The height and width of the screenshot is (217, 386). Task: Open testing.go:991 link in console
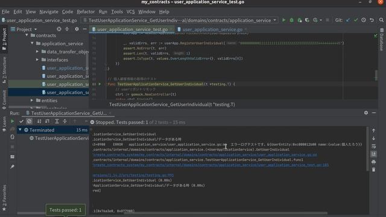[x=133, y=175]
